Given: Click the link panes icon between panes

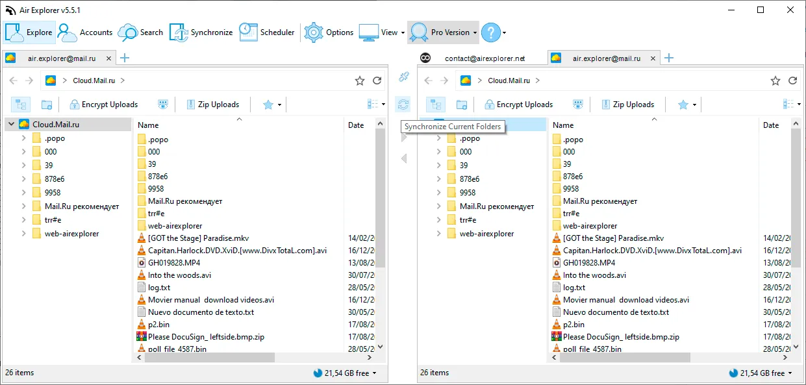Looking at the screenshot, I should pyautogui.click(x=403, y=77).
